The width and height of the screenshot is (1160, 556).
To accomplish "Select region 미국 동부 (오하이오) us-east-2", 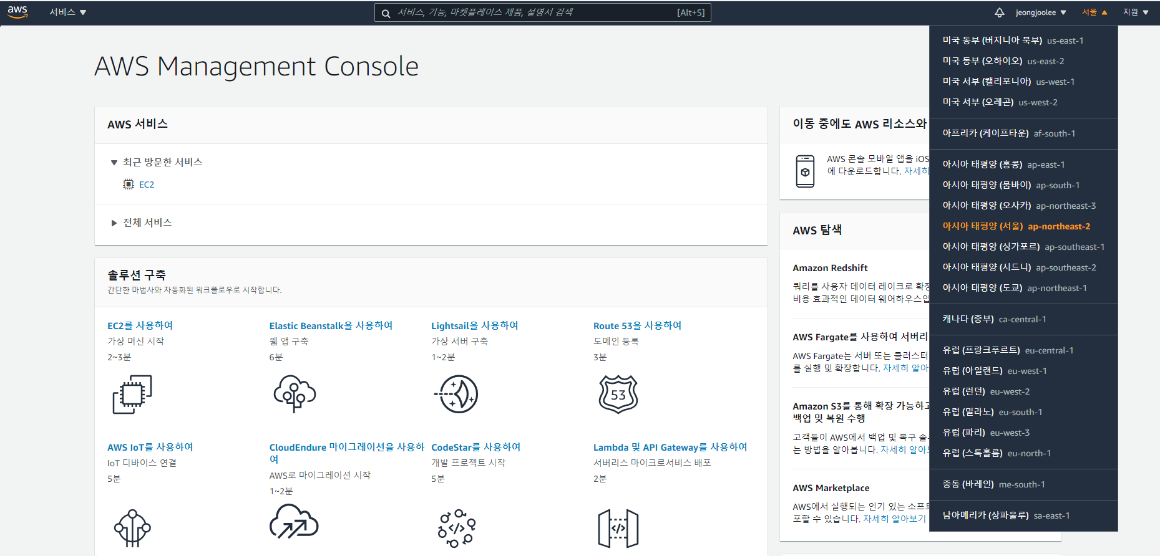I will [x=1023, y=61].
